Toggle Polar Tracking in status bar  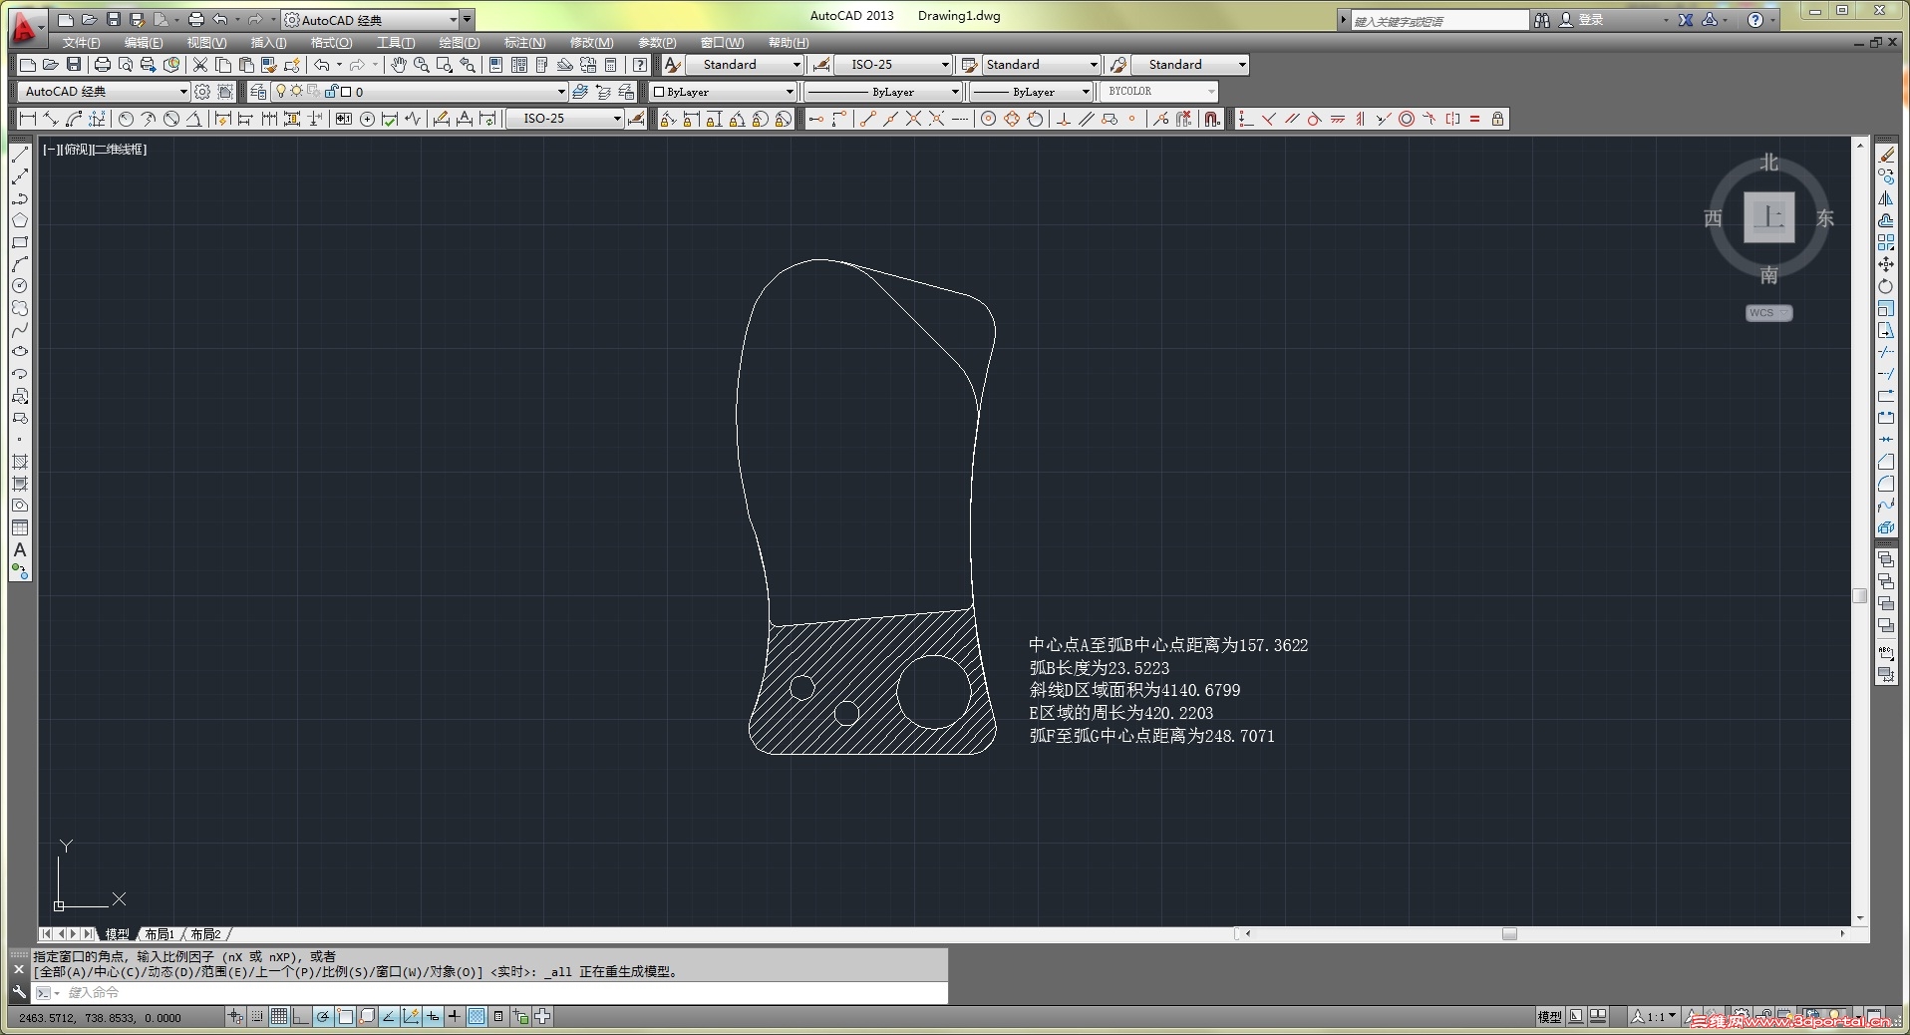pos(323,1017)
